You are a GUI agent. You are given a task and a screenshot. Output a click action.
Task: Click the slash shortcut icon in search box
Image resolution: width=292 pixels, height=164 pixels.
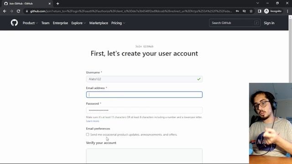point(256,23)
